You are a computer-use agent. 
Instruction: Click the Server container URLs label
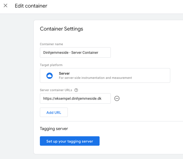pyautogui.click(x=56, y=90)
